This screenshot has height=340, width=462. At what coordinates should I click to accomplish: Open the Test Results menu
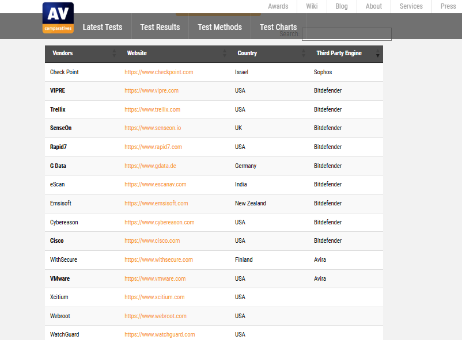pyautogui.click(x=160, y=27)
